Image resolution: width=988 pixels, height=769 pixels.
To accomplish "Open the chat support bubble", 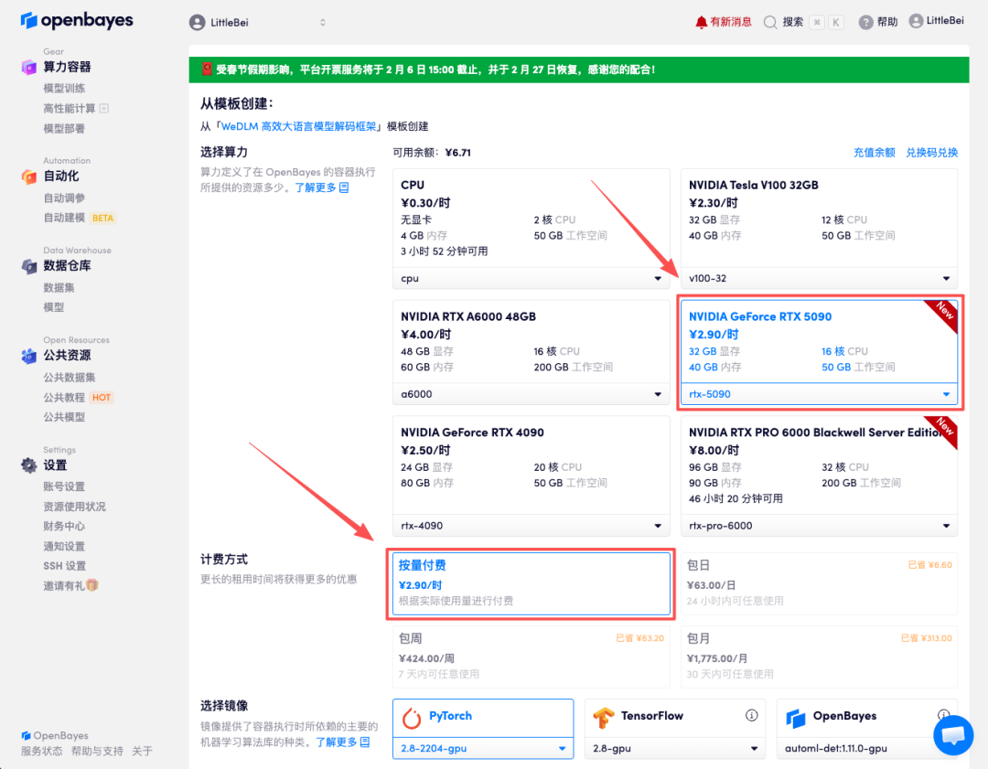I will [952, 734].
